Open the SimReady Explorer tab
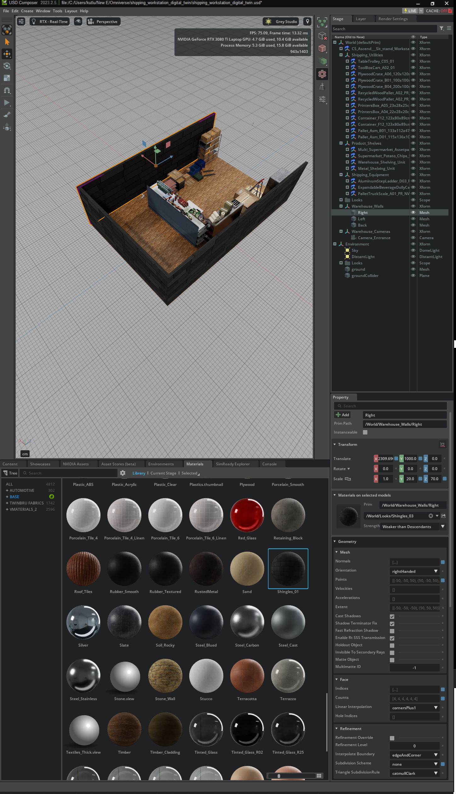The height and width of the screenshot is (794, 456). (x=233, y=464)
